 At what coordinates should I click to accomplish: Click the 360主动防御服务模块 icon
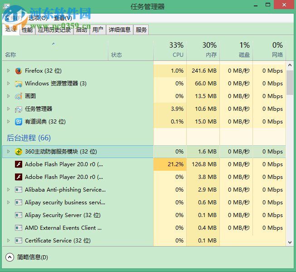pyautogui.click(x=19, y=152)
